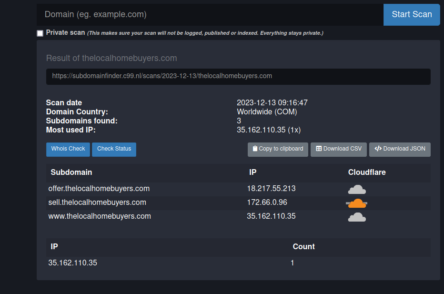Click the Check Status button
444x294 pixels.
[114, 149]
